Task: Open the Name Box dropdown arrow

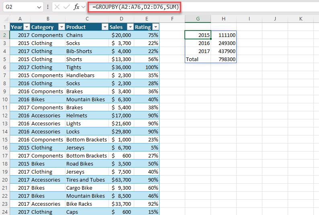Action: pos(39,7)
